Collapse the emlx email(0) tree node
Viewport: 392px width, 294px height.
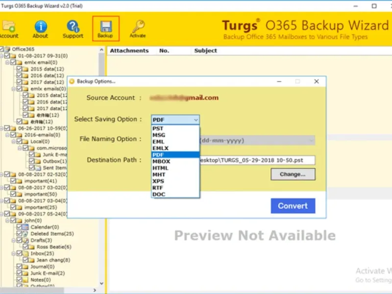7,62
